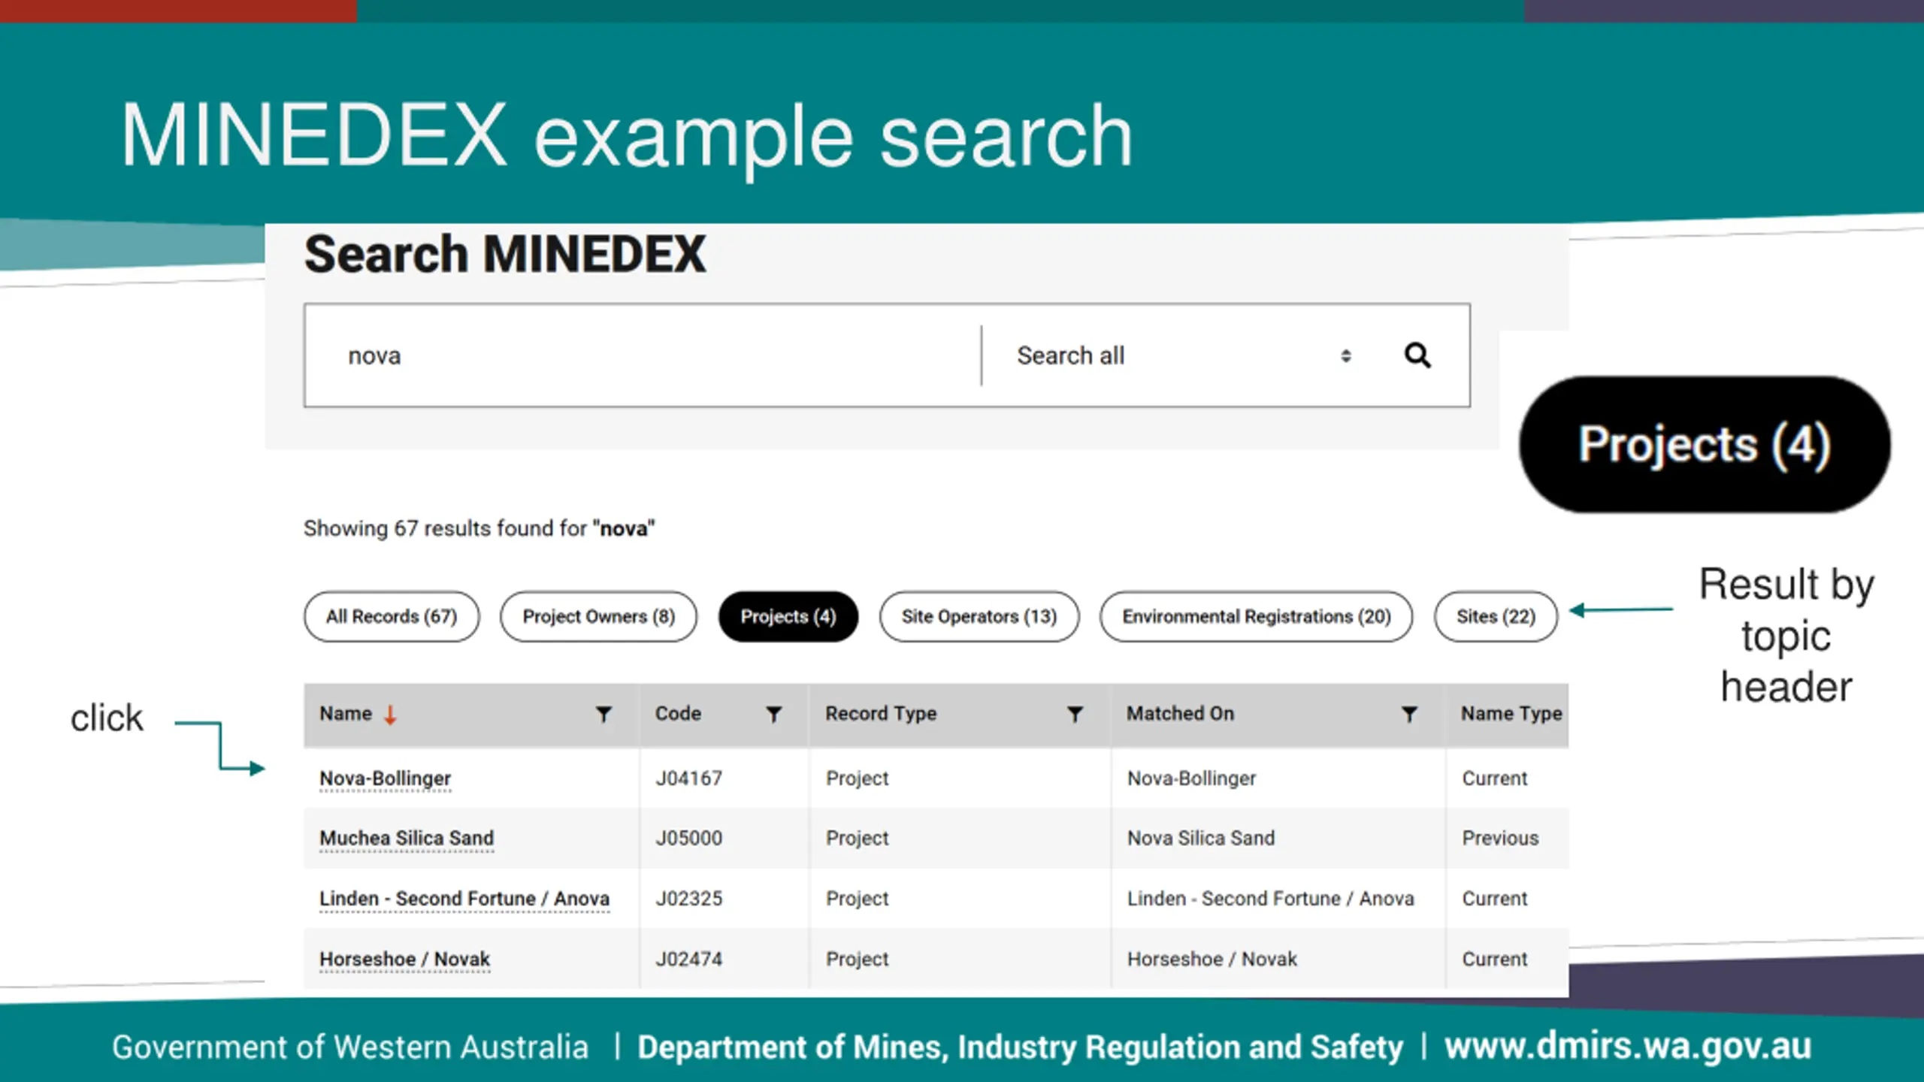Select the Projects (4) filter tab
This screenshot has height=1082, width=1924.
coord(788,616)
